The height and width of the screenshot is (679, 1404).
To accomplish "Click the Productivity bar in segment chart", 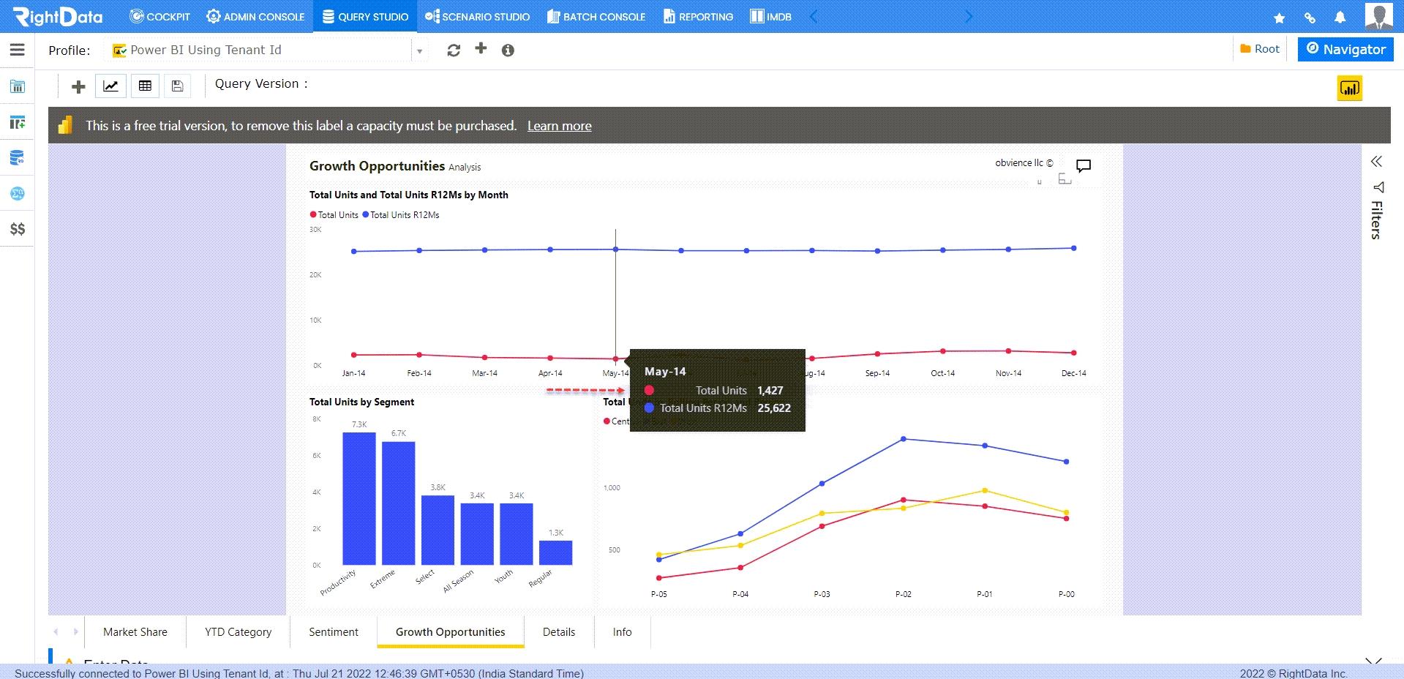I will (359, 498).
